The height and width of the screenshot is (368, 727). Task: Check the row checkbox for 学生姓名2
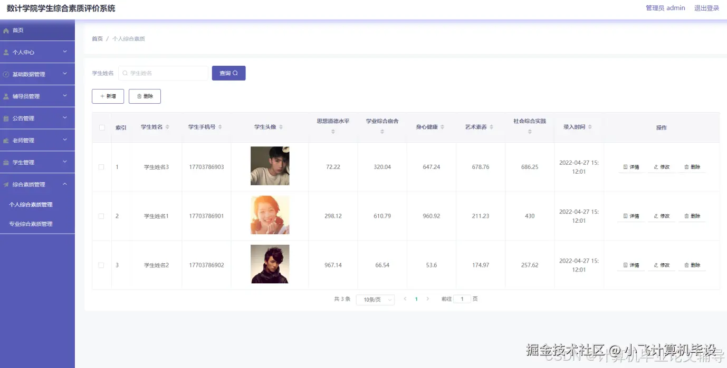pos(101,265)
